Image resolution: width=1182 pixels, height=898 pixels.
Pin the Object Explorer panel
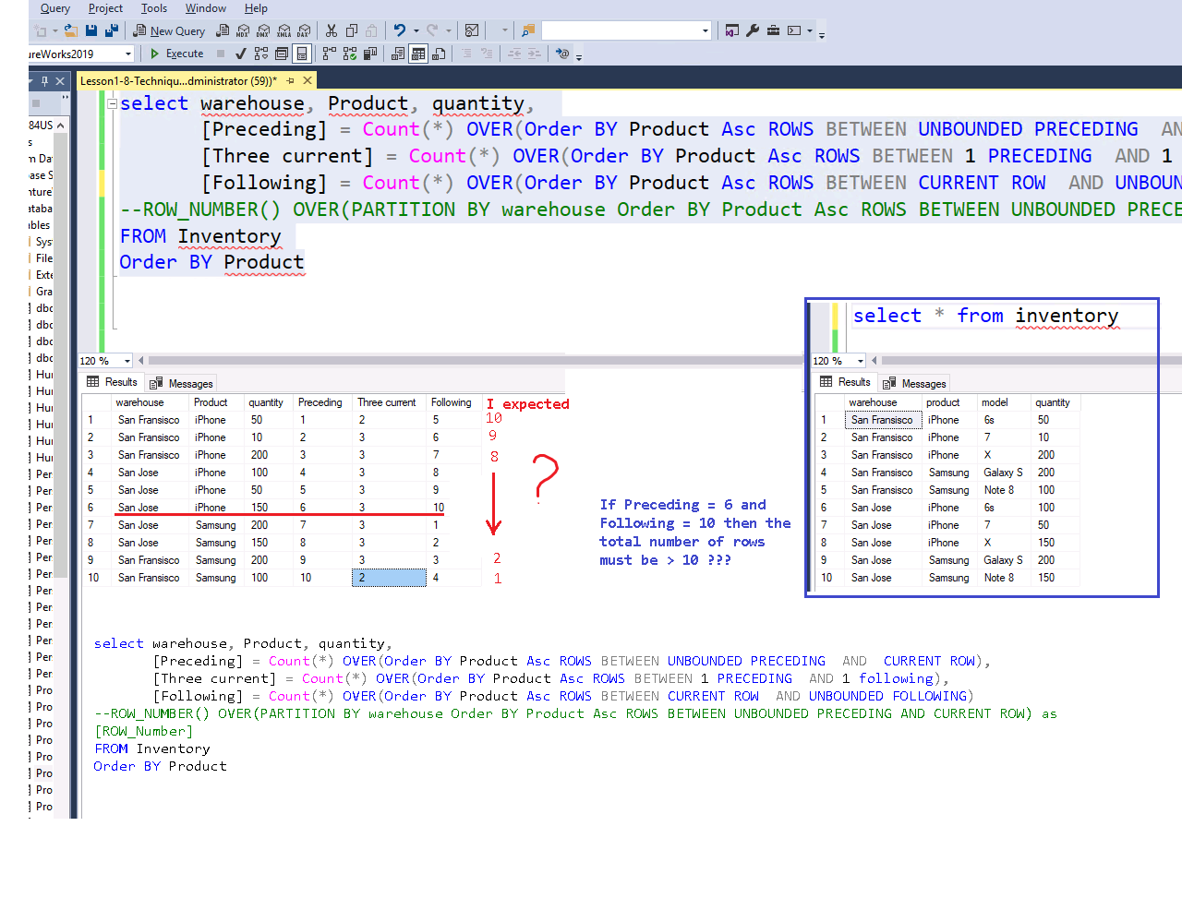(x=44, y=81)
